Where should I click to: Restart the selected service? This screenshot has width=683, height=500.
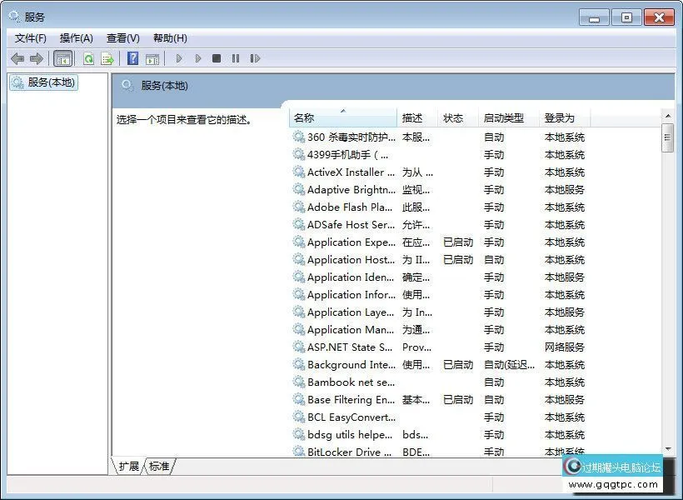pyautogui.click(x=254, y=58)
